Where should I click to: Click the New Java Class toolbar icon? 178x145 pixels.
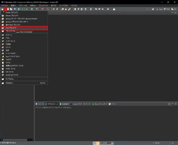57,9
